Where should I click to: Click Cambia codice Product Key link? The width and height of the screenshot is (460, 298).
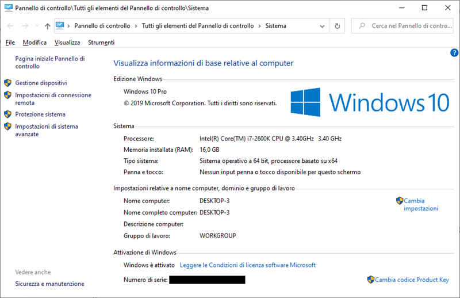412,280
